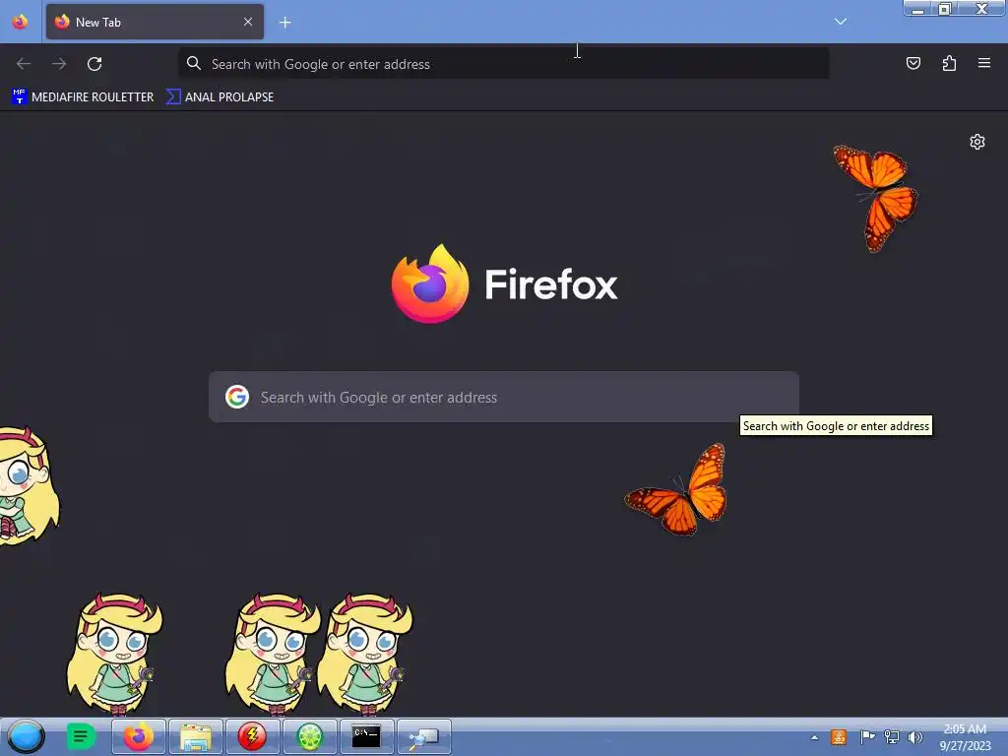This screenshot has height=756, width=1008.
Task: Open the Extensions puzzle icon
Action: 949,63
